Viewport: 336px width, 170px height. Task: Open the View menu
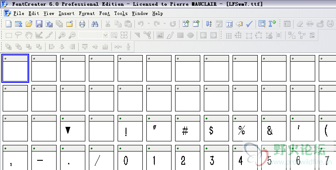(49, 14)
